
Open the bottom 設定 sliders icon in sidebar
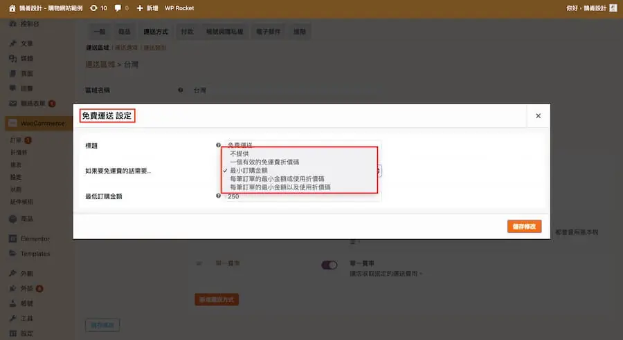click(12, 333)
